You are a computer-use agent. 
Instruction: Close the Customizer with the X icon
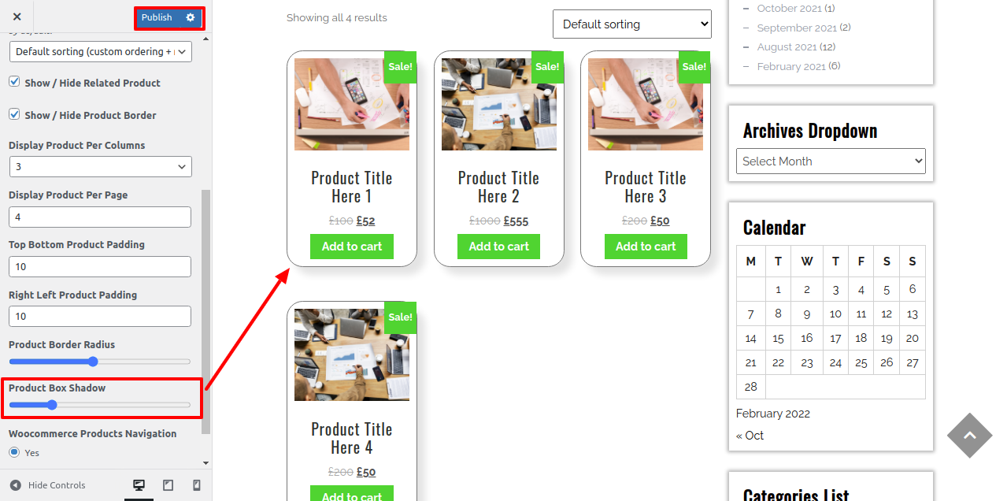pyautogui.click(x=17, y=17)
